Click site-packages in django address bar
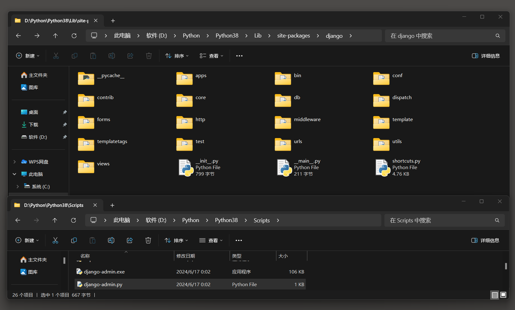This screenshot has width=515, height=310. [293, 36]
